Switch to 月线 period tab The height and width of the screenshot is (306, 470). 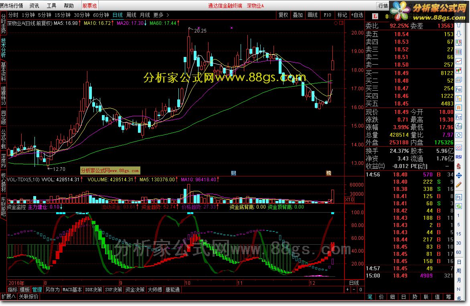pyautogui.click(x=145, y=15)
